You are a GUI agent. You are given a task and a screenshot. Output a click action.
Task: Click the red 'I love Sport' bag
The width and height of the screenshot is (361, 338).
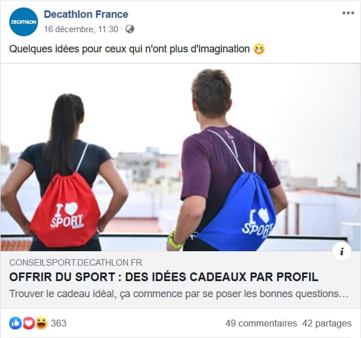[65, 210]
